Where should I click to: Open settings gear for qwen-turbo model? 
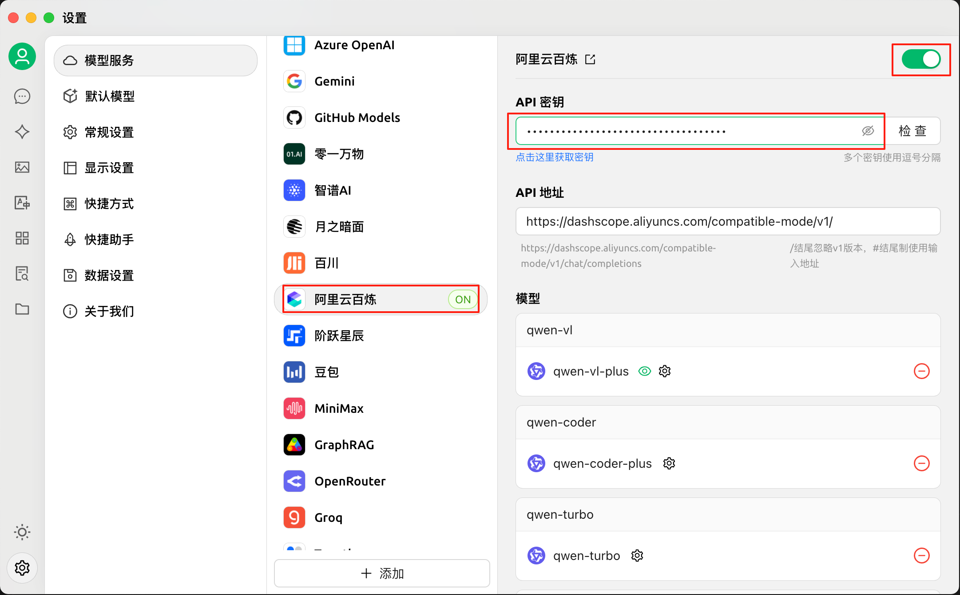coord(637,556)
